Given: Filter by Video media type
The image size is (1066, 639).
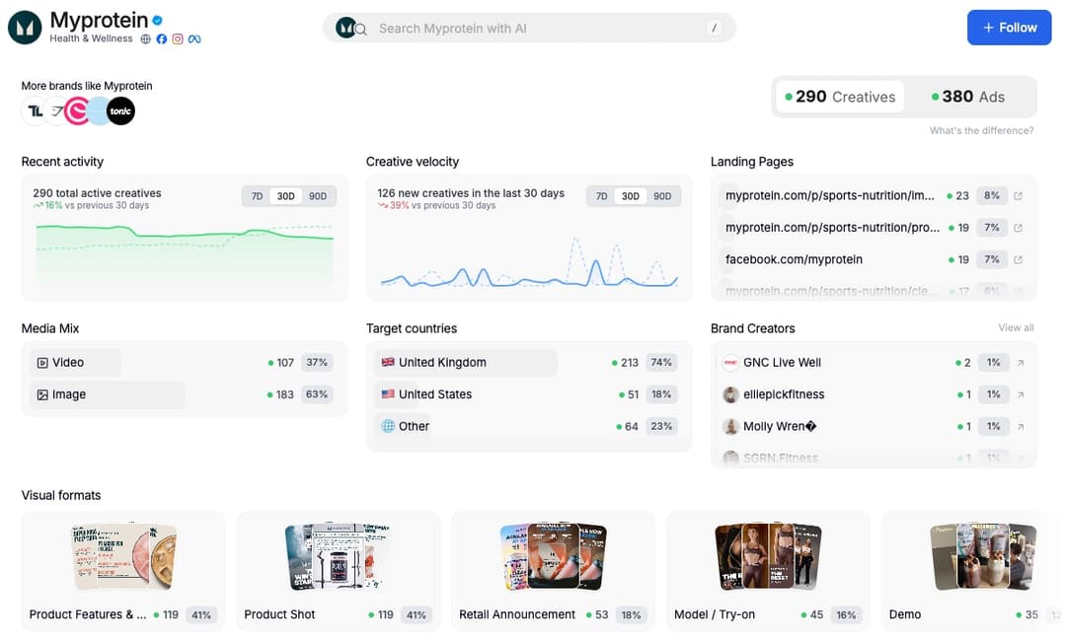Looking at the screenshot, I should click(185, 363).
